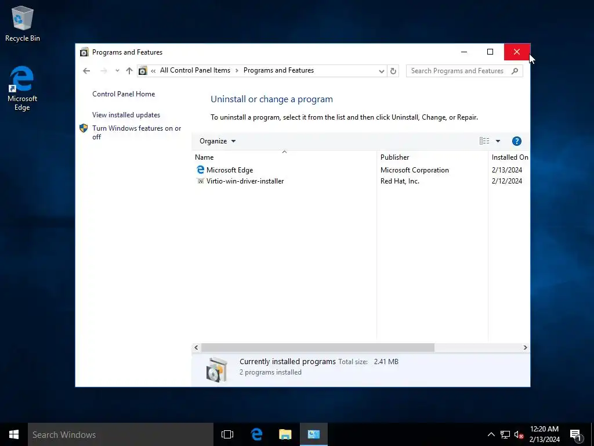This screenshot has height=446, width=594.
Task: Open Control Panel Home link
Action: (x=124, y=94)
